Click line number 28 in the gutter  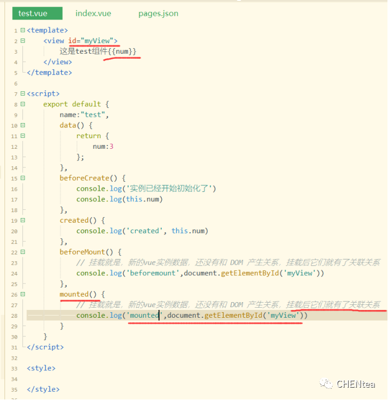pos(14,316)
